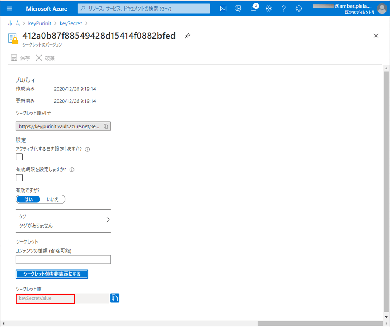
Task: Copy the secret identifier URL
Action: [106, 126]
